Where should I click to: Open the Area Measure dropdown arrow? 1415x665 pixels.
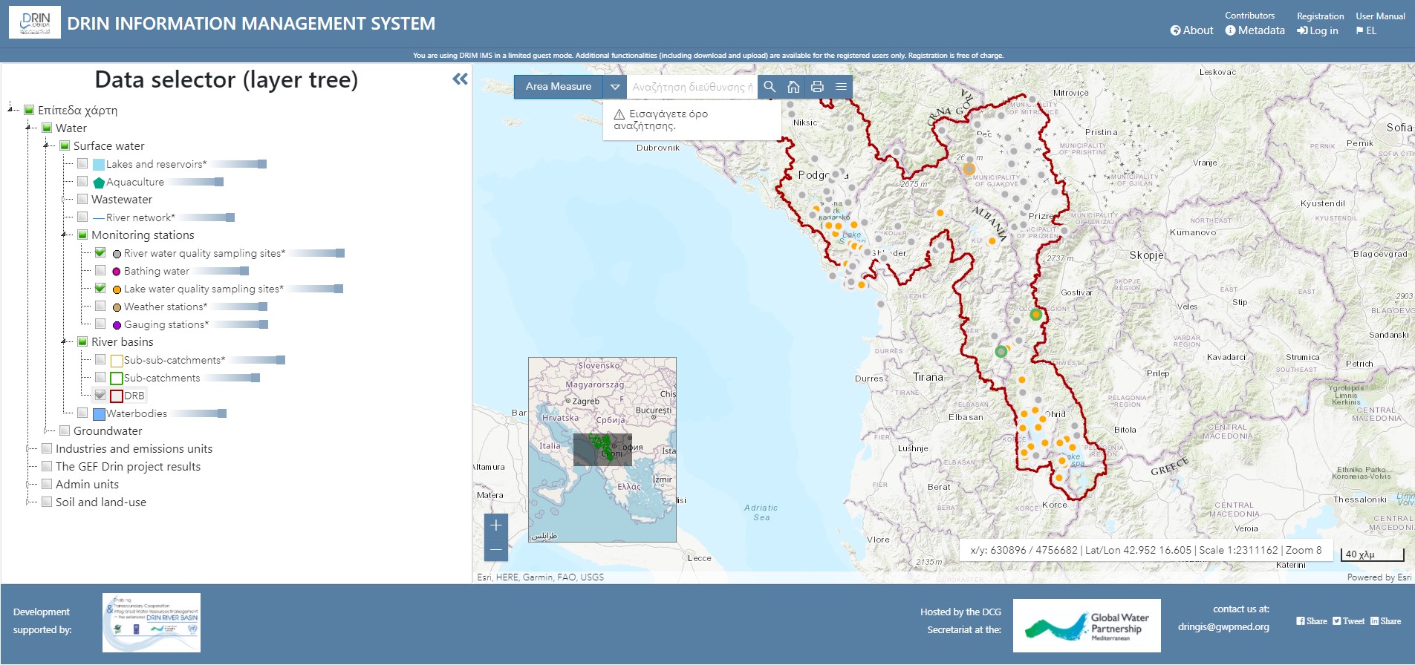614,87
